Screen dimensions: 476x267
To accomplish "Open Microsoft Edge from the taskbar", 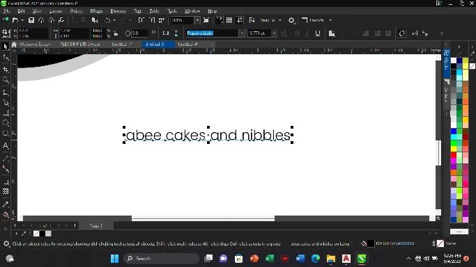I will pos(316,259).
